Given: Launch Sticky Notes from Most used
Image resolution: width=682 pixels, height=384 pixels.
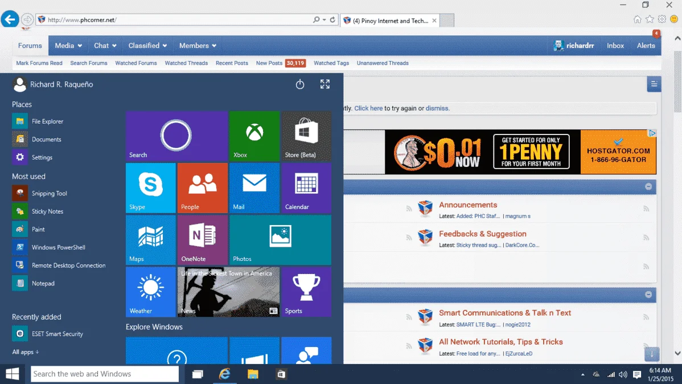Looking at the screenshot, I should 38,211.
